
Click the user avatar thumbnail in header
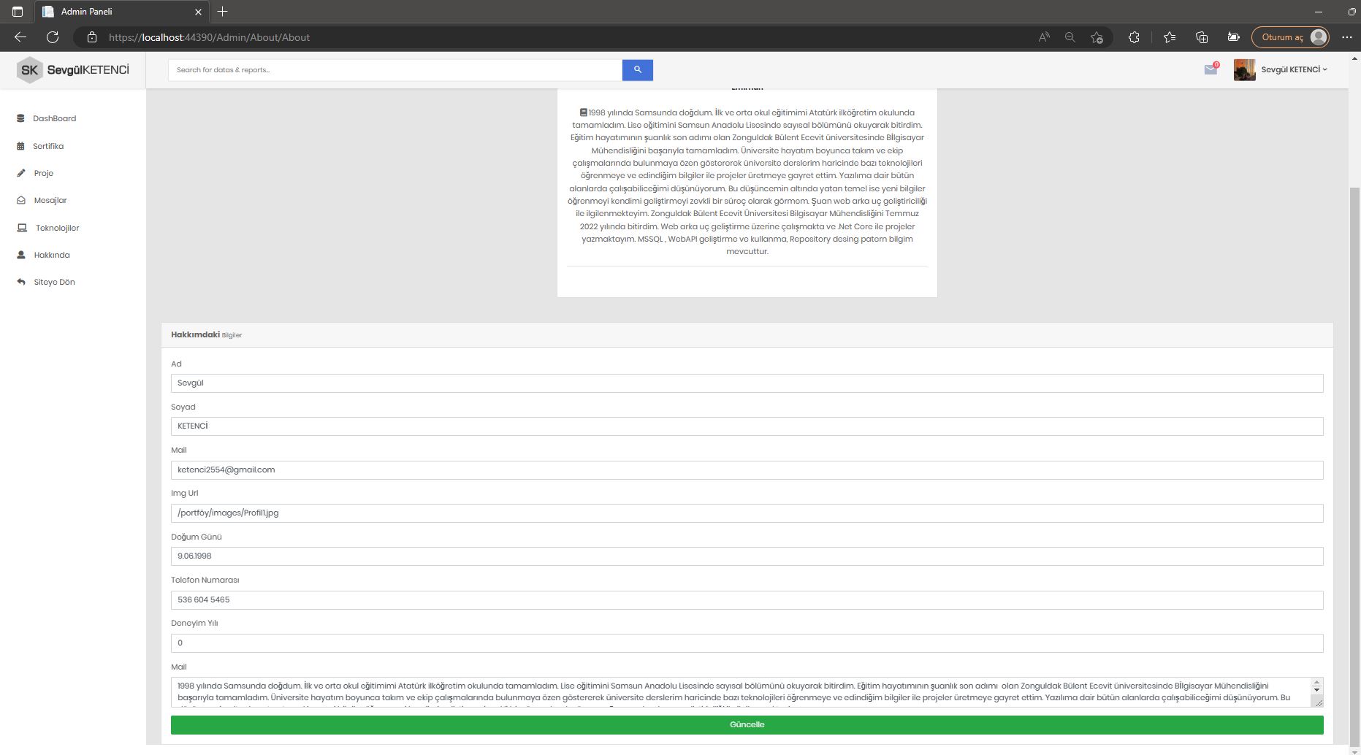click(1244, 70)
